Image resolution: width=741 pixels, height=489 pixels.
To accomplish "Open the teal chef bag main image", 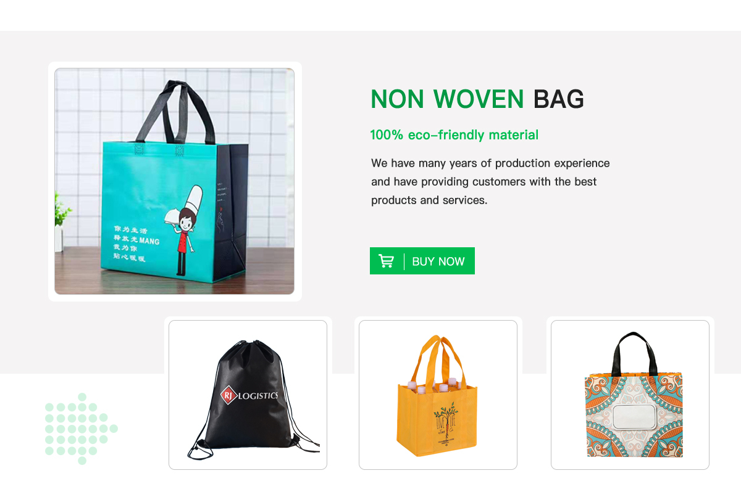I will click(174, 181).
